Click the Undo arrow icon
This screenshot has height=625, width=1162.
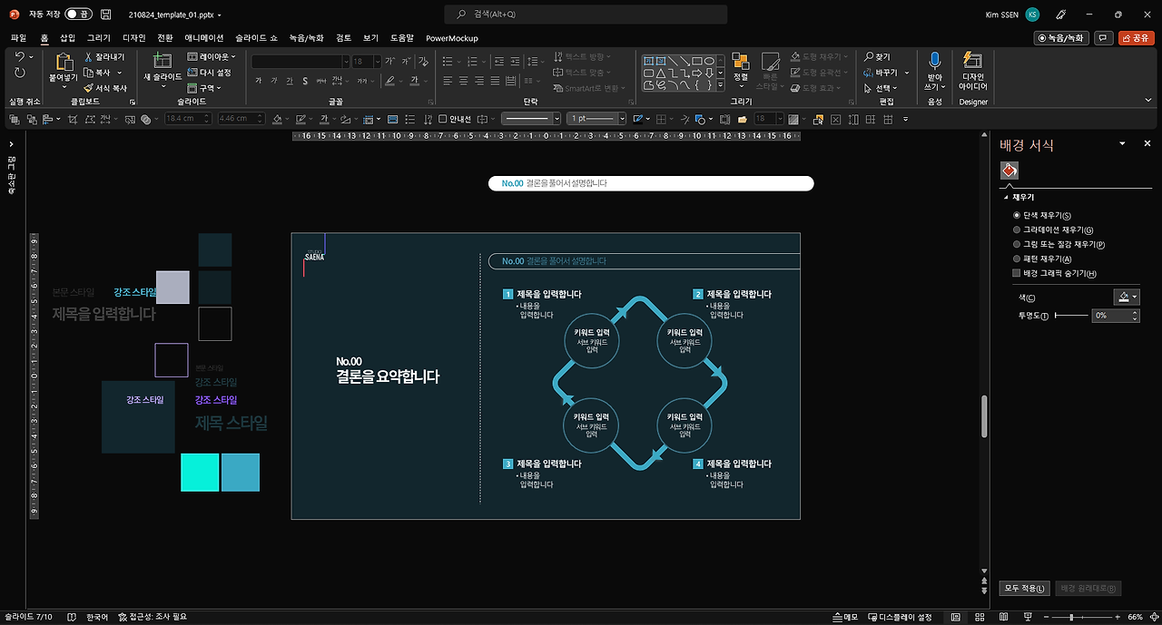tap(20, 57)
